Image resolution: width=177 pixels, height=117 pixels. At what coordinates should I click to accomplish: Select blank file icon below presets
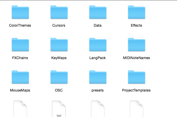coord(98,109)
